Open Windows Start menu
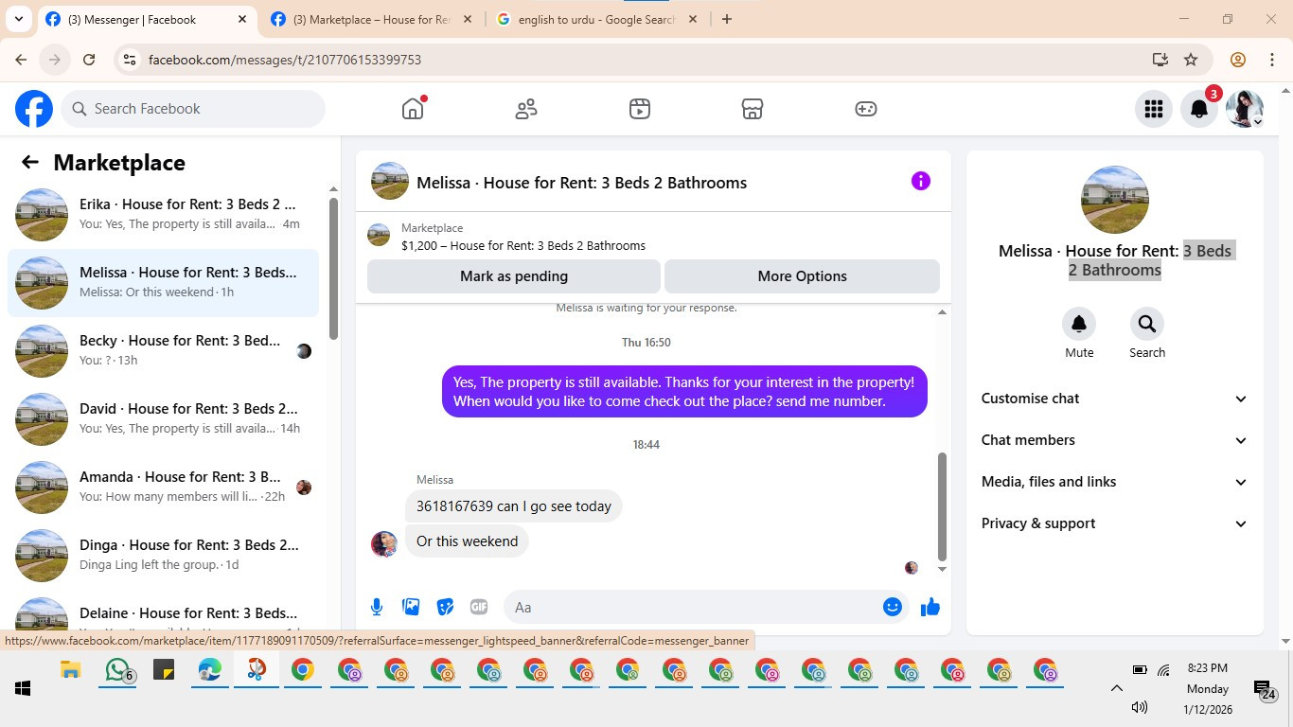This screenshot has width=1293, height=727. (x=23, y=688)
